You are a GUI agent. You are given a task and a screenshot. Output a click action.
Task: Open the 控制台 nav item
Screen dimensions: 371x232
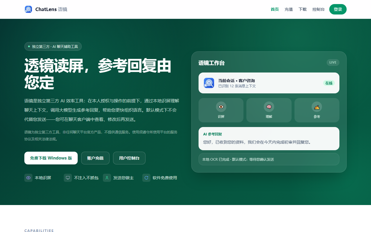point(319,9)
